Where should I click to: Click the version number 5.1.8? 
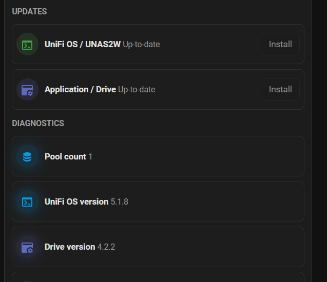click(120, 202)
